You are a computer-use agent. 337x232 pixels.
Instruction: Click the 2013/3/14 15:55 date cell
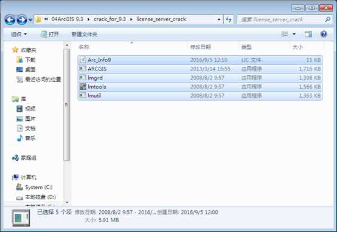click(x=210, y=69)
